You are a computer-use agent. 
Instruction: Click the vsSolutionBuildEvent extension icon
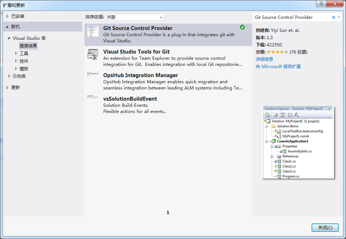93,97
